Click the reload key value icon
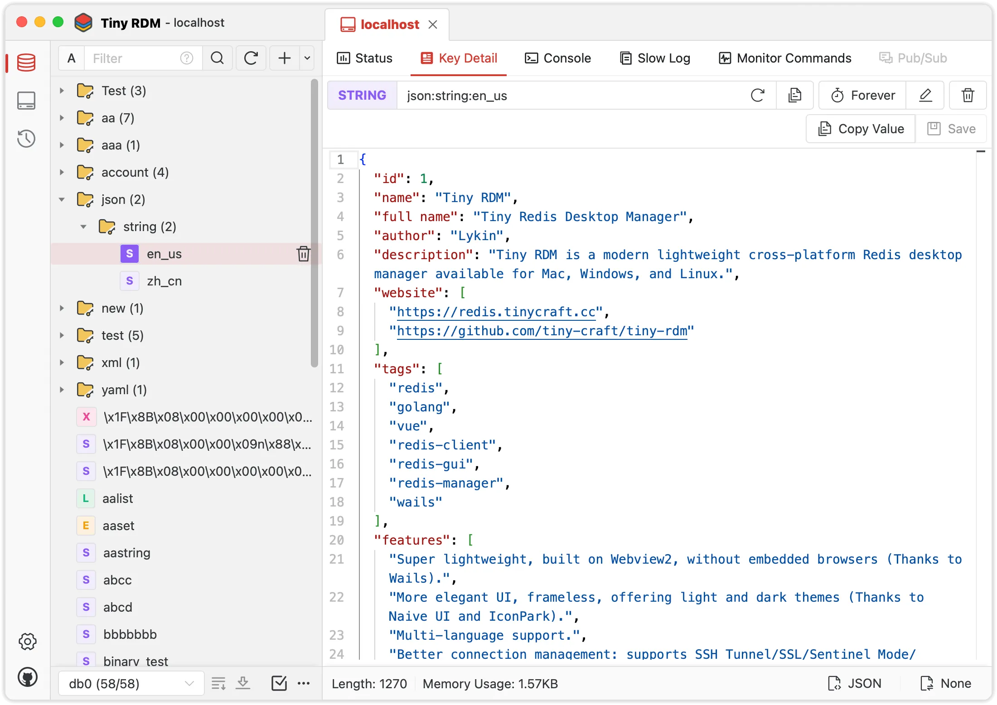Screen dimensions: 997x705 coord(757,95)
